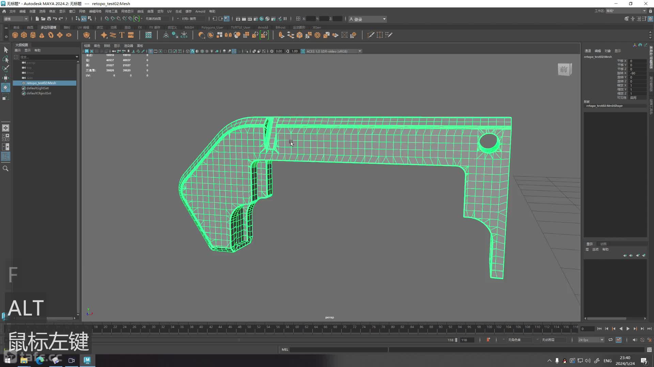
Task: Create a polygon disc from shelf
Action: [x=69, y=35]
